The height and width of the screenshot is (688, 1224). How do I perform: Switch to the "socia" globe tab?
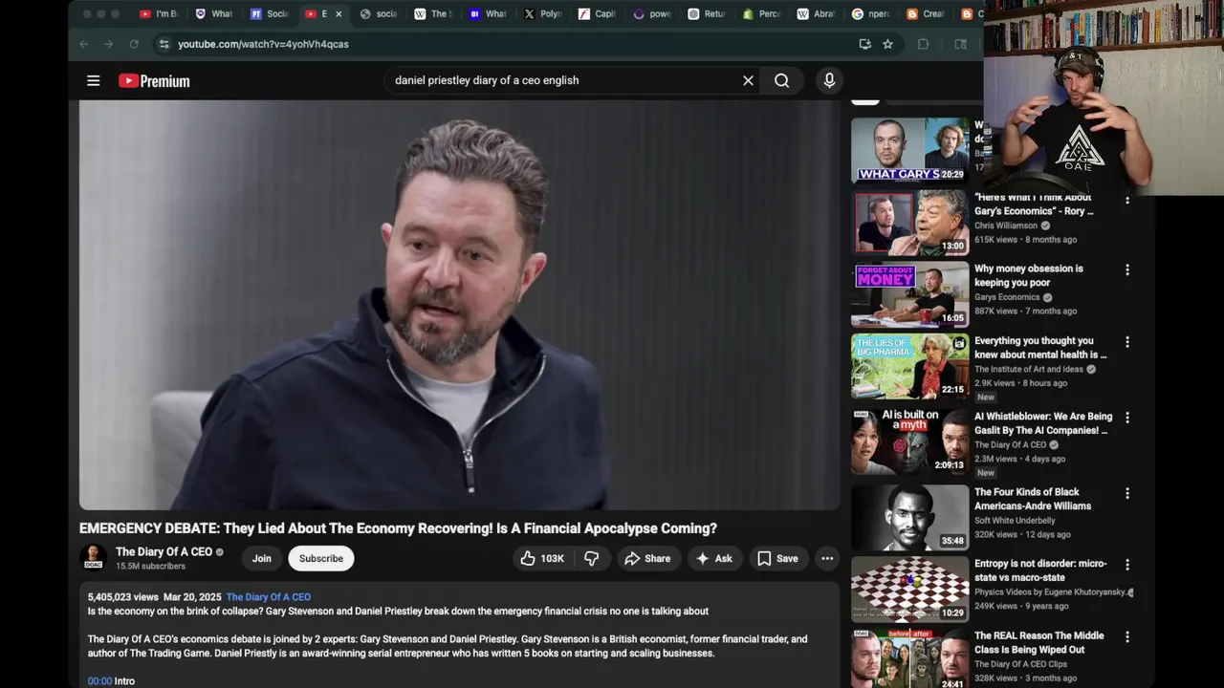pos(379,14)
